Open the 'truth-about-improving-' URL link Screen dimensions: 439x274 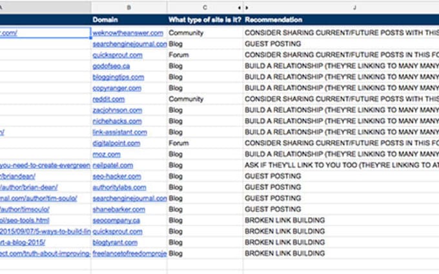click(45, 253)
